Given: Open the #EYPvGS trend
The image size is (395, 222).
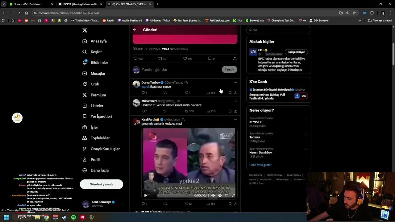Looking at the screenshot, I should pyautogui.click(x=256, y=122).
